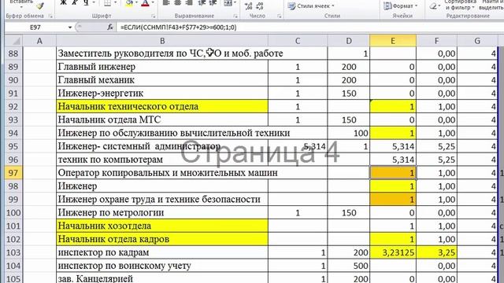Viewport: 504px width, 283px height.
Task: Select row 97 header
Action: pos(13,173)
